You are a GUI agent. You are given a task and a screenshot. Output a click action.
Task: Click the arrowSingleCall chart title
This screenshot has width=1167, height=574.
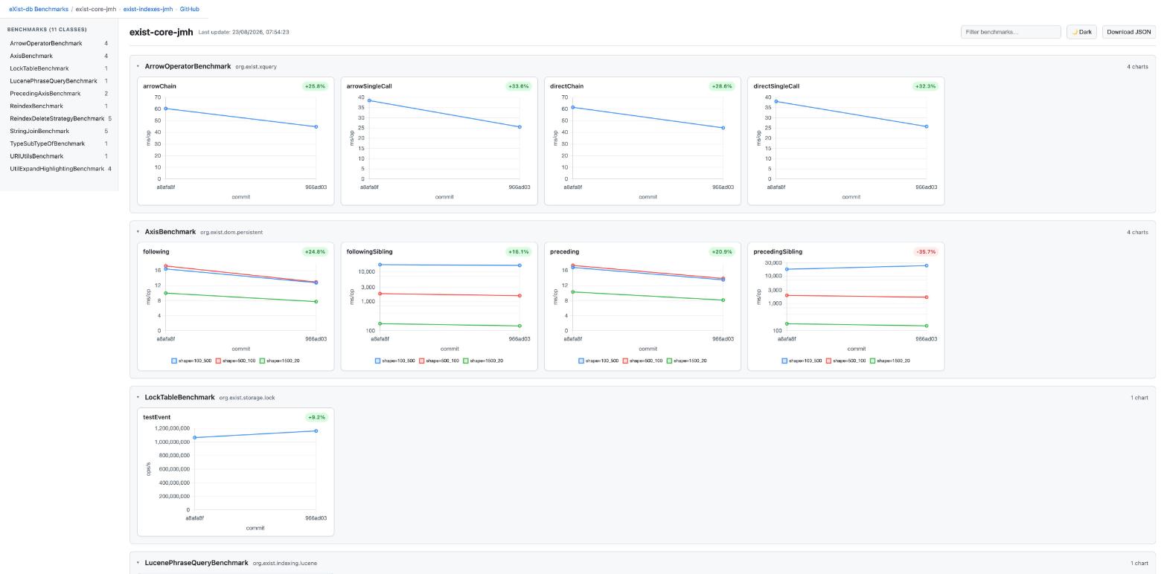(x=369, y=86)
